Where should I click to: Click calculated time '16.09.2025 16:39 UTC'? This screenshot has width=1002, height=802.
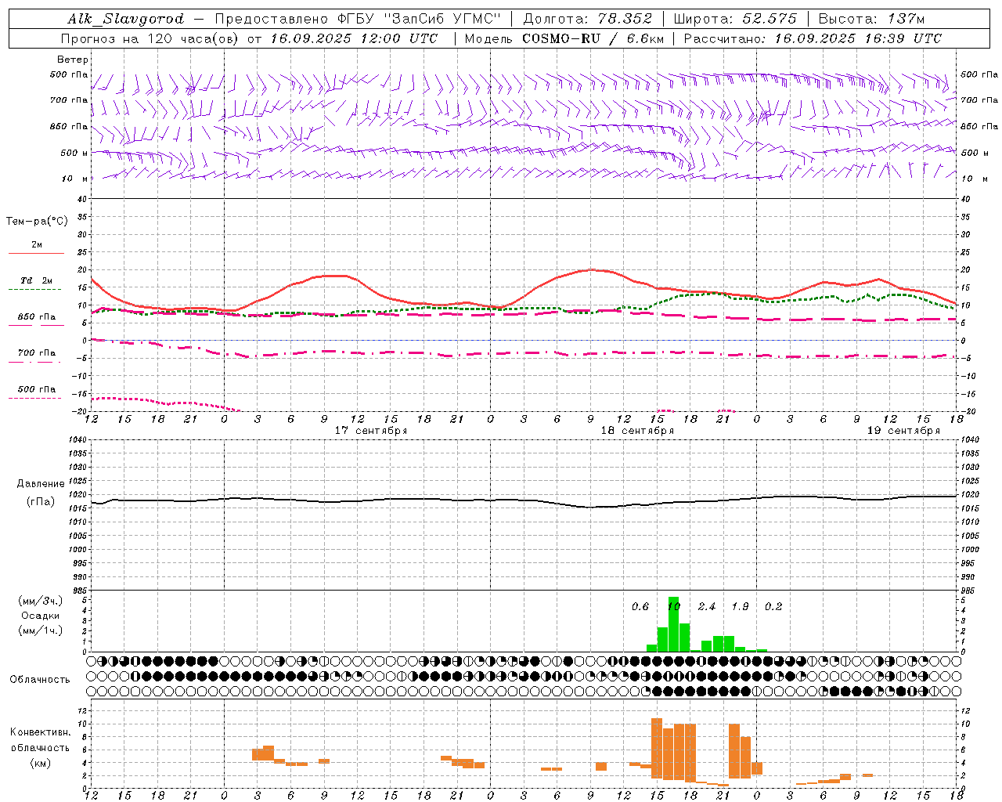click(x=858, y=38)
